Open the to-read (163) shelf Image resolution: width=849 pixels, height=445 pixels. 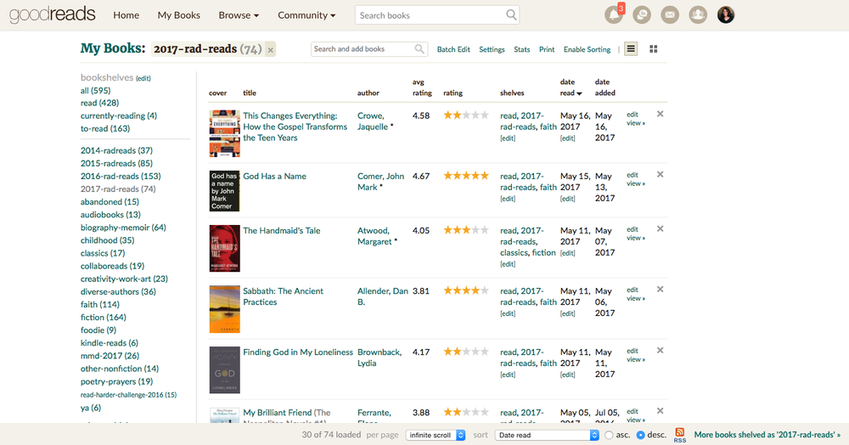point(105,129)
